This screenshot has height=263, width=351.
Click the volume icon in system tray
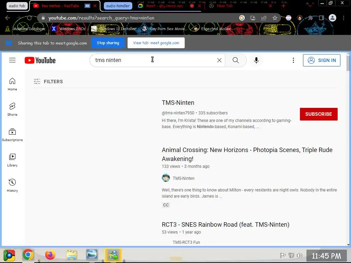click(x=299, y=255)
